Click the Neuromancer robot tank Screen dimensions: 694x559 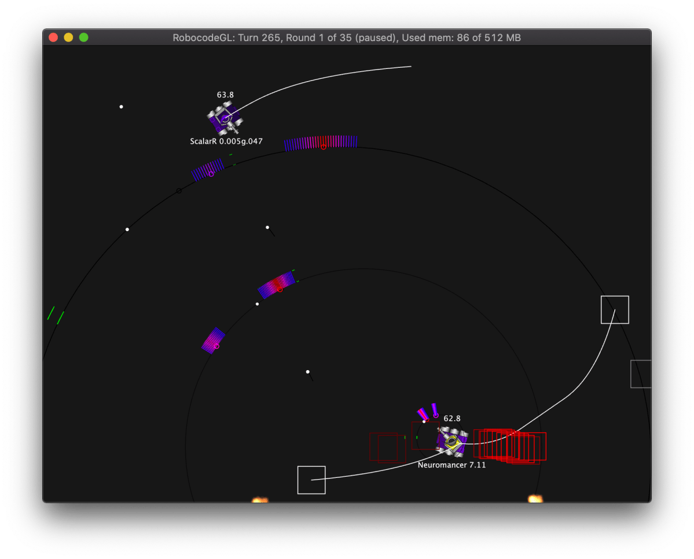pyautogui.click(x=451, y=441)
